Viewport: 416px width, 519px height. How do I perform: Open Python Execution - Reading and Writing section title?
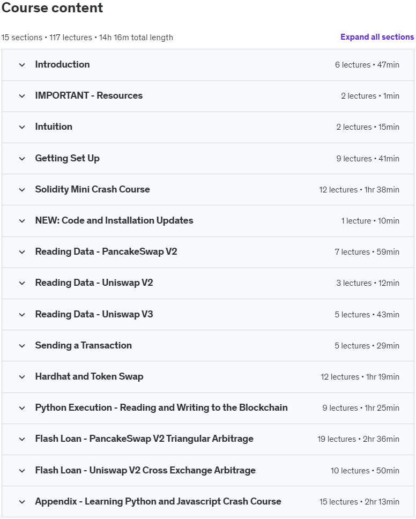pos(161,407)
